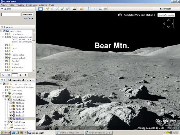180x135 pixels.
Task: Click the print icon in the toolbar
Action: 100,9
